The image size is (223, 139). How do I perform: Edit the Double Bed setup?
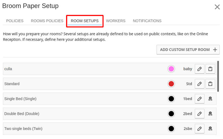pyautogui.click(x=199, y=114)
